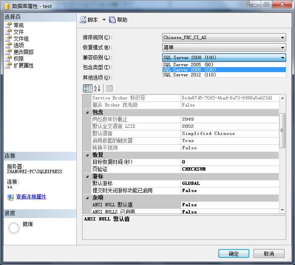The width and height of the screenshot is (295, 265).
Task: Click the 取消 button
Action: click(x=269, y=254)
